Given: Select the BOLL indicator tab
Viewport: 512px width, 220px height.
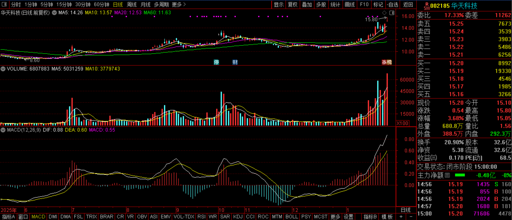Looking at the screenshot, I should point(292,217).
